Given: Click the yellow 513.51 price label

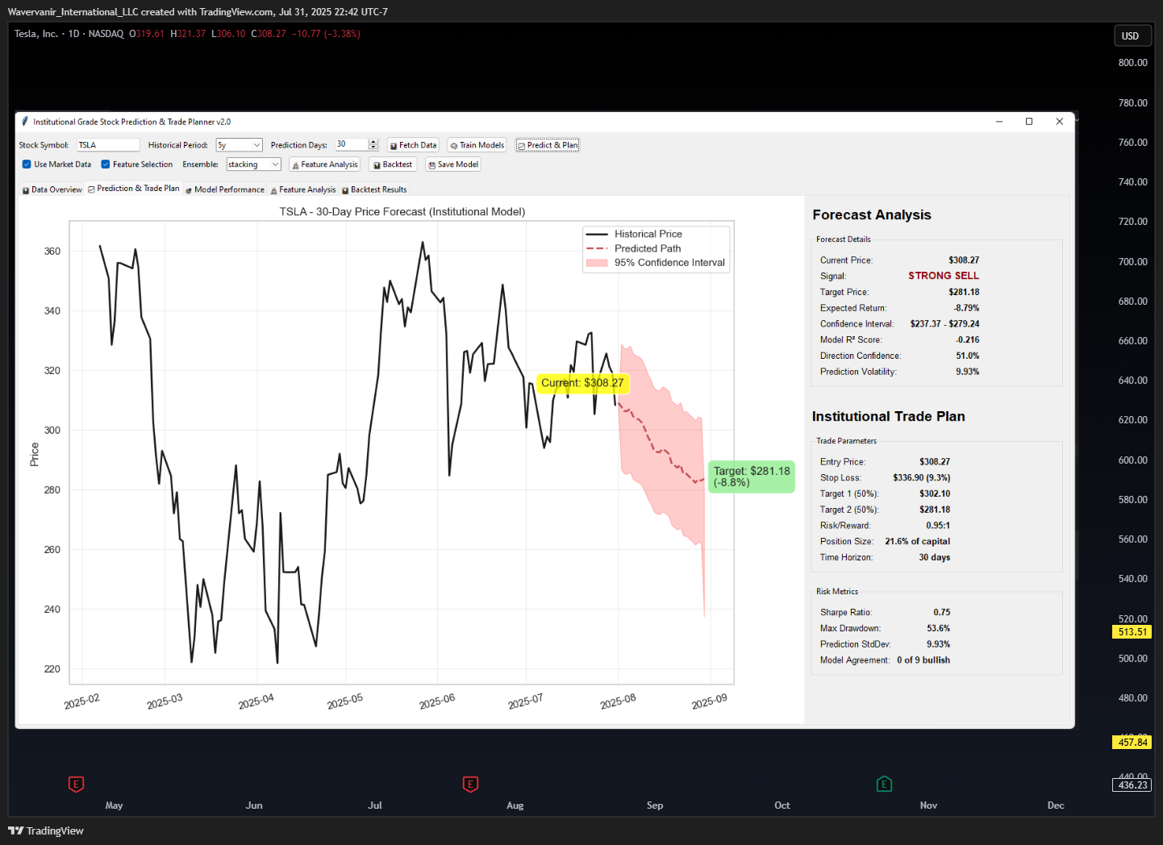Looking at the screenshot, I should pyautogui.click(x=1132, y=632).
